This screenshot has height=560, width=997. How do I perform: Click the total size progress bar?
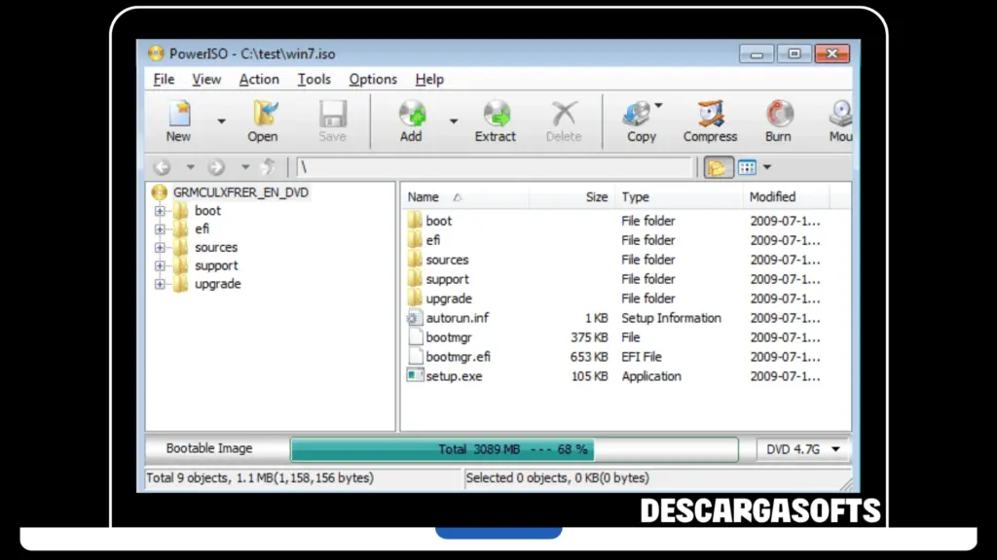pos(513,449)
